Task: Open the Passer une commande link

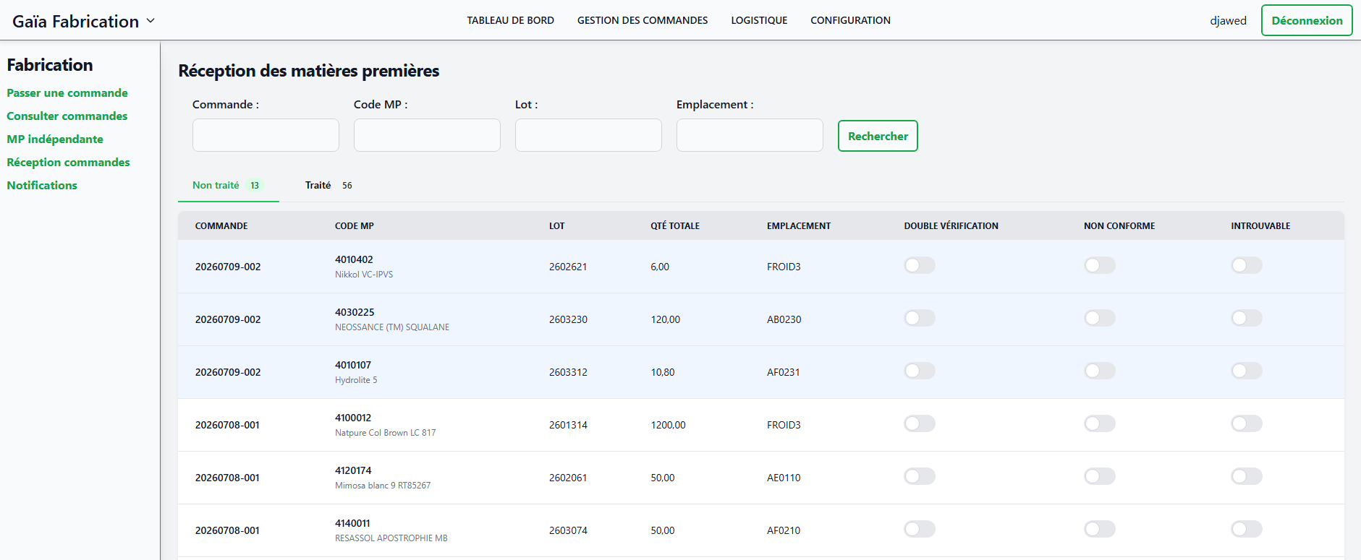Action: pyautogui.click(x=67, y=92)
